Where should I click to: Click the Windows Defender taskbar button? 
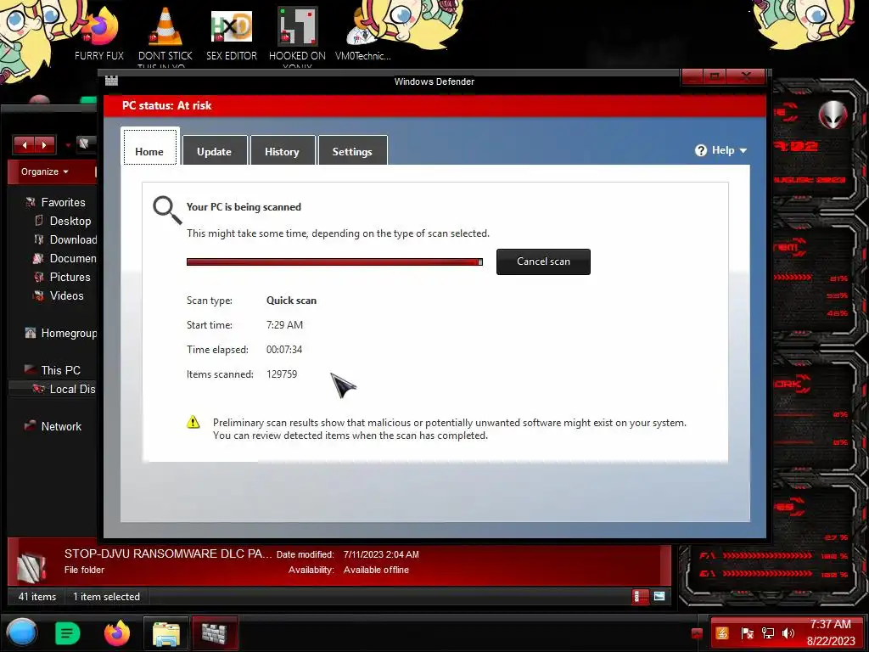coord(215,632)
